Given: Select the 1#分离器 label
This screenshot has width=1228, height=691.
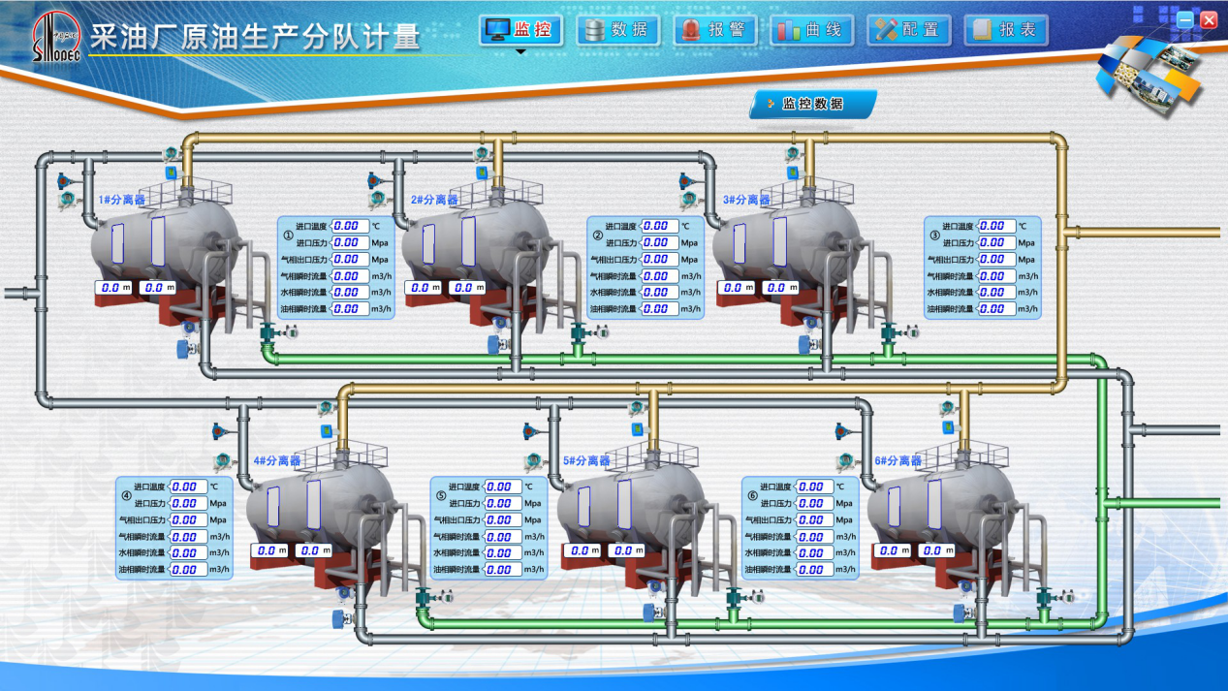Looking at the screenshot, I should 121,200.
